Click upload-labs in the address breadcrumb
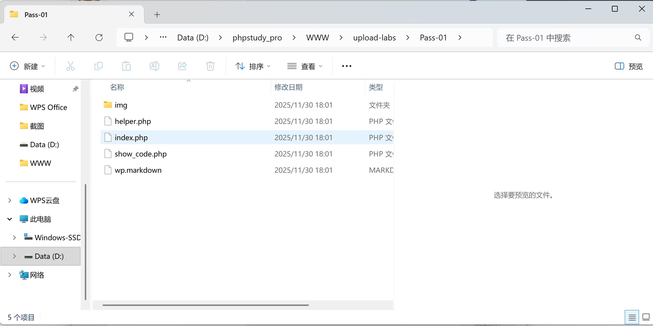Viewport: 653px width, 326px height. (374, 38)
